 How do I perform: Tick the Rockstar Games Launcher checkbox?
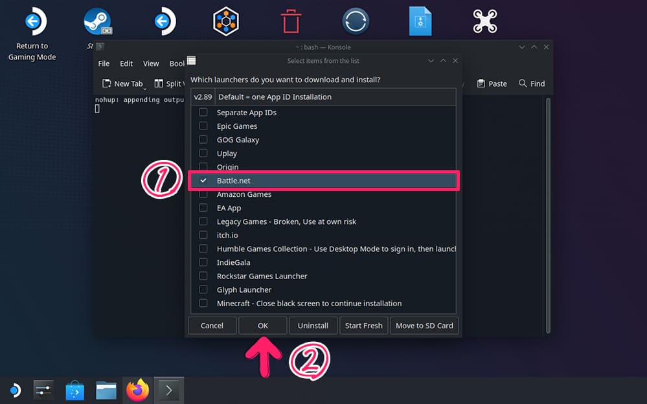tap(203, 276)
